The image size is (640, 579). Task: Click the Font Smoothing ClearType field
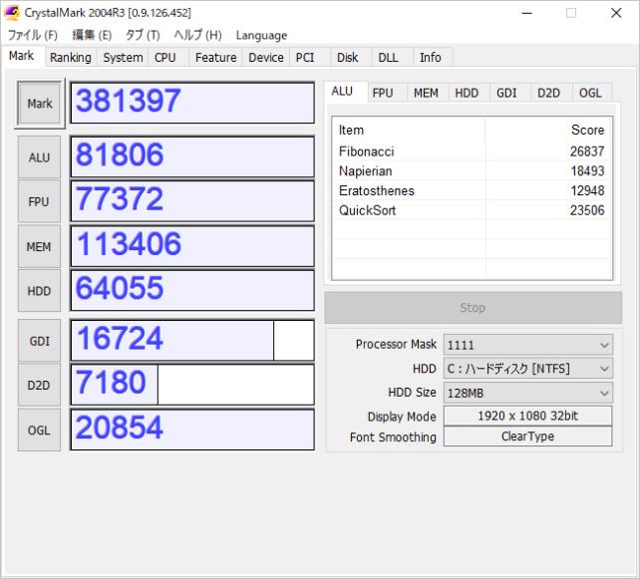click(x=527, y=436)
